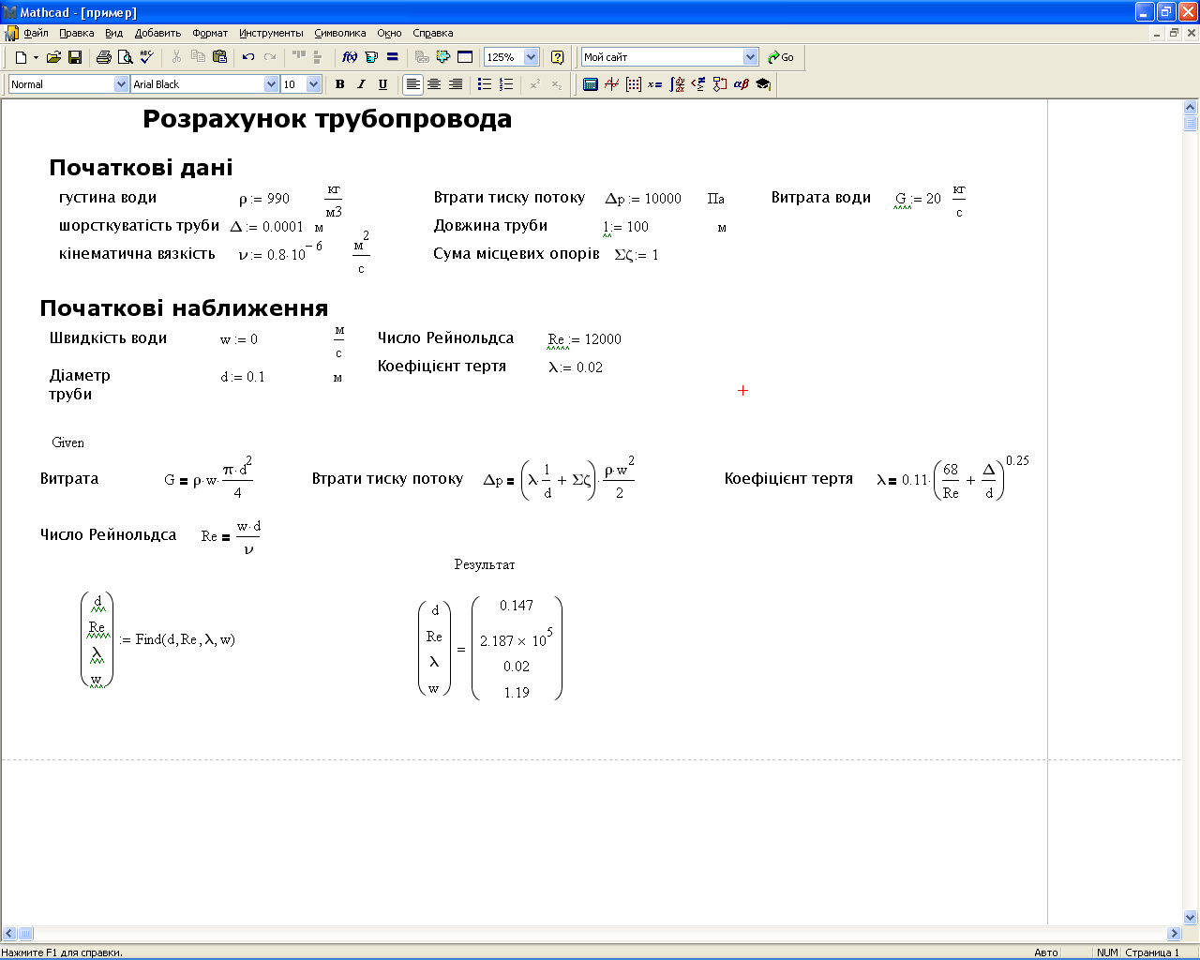Open the Правка menu
Viewport: 1200px width, 960px height.
tap(77, 33)
